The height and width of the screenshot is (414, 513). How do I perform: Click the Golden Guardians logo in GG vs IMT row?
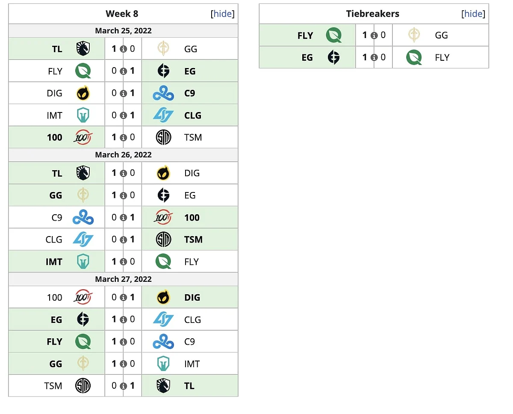tap(83, 364)
